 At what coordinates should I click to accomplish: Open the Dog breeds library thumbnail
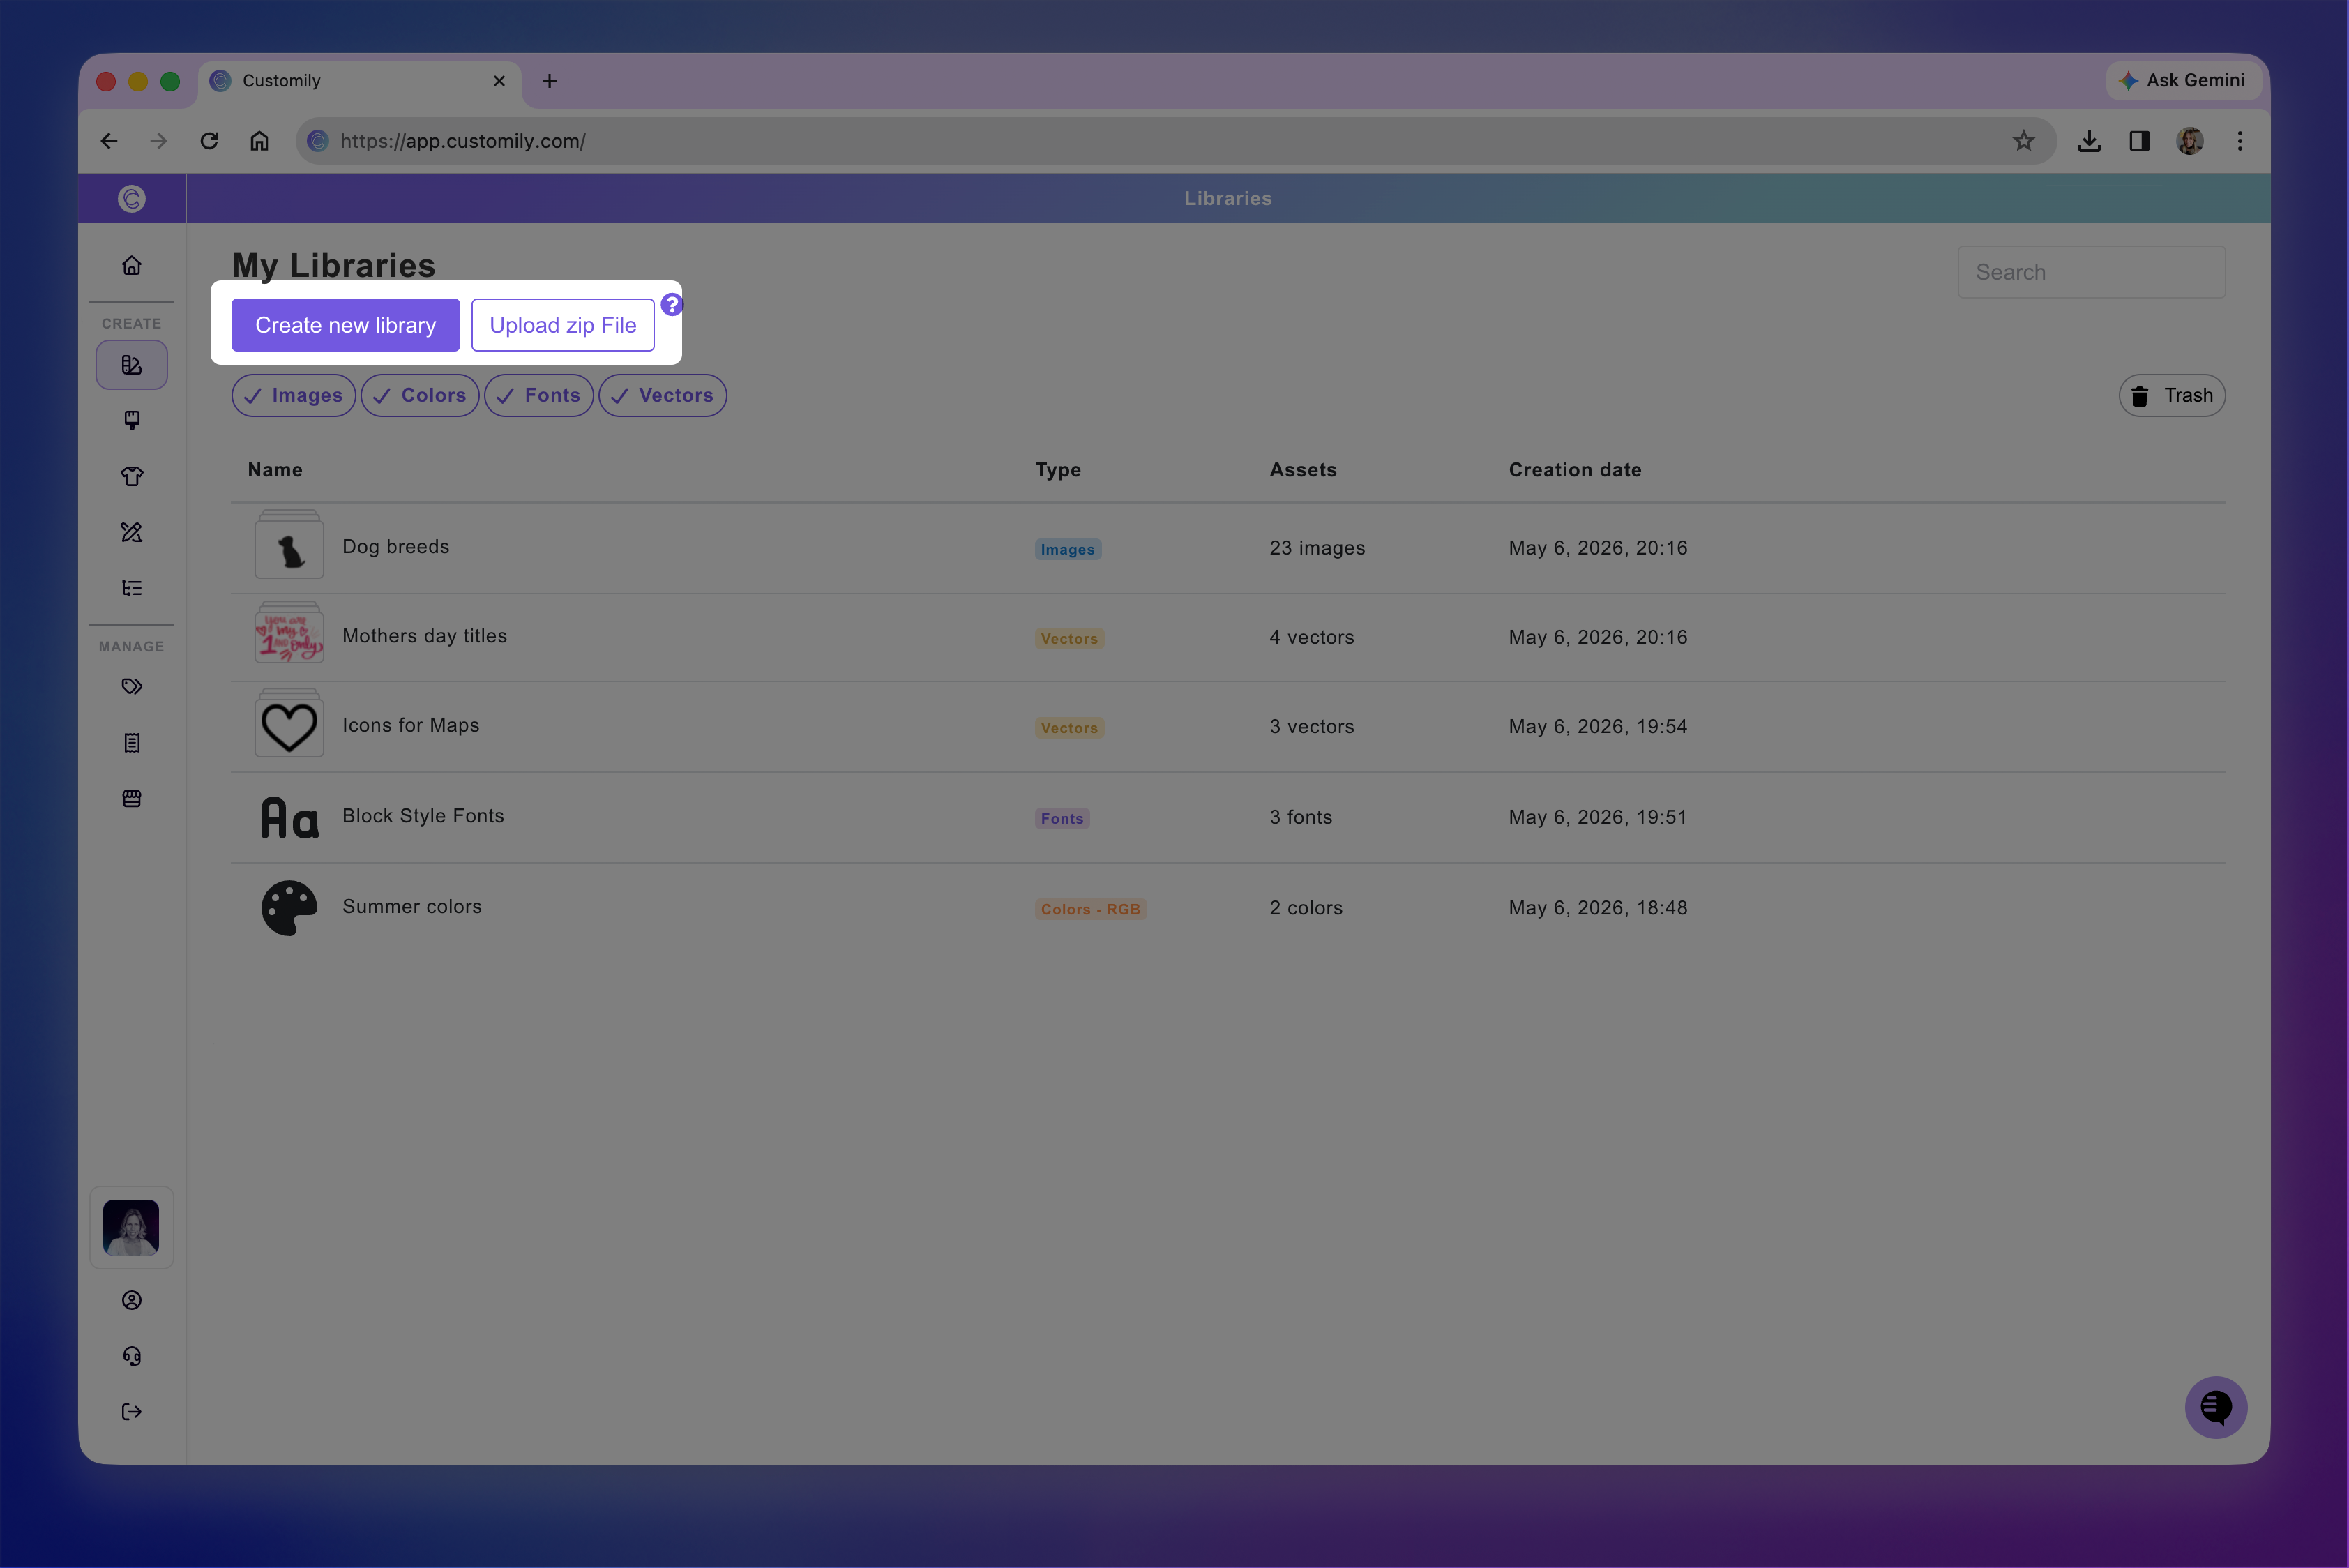click(x=289, y=545)
